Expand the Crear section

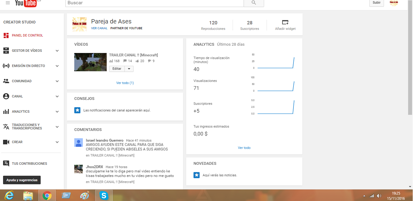click(57, 142)
